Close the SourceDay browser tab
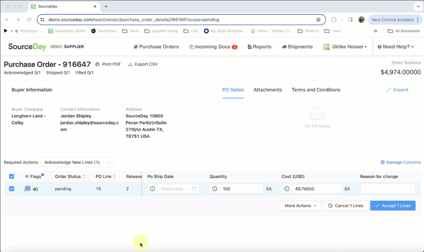This screenshot has height=252, width=424. click(x=95, y=7)
